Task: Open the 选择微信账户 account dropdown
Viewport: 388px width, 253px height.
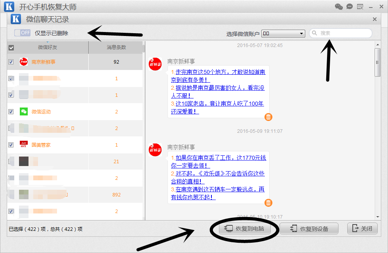Action: (283, 33)
